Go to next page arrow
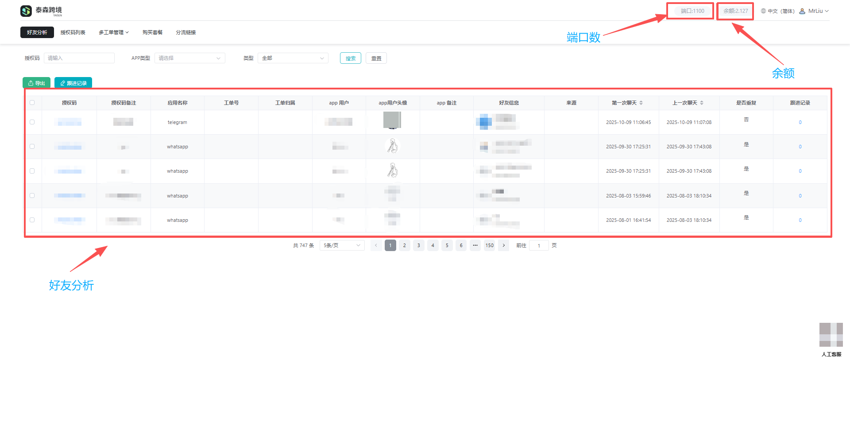The image size is (850, 422). click(503, 245)
